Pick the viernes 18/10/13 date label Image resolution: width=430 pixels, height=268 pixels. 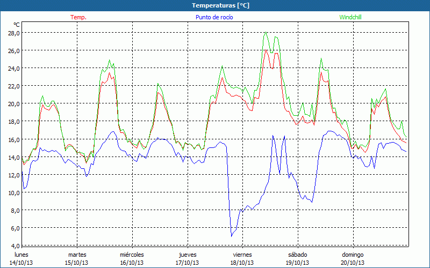coord(242,258)
